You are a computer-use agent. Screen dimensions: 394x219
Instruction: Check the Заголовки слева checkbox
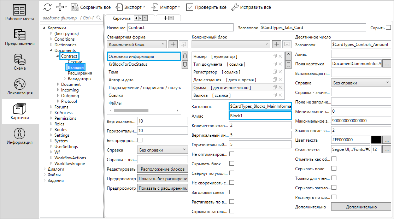pyautogui.click(x=232, y=192)
